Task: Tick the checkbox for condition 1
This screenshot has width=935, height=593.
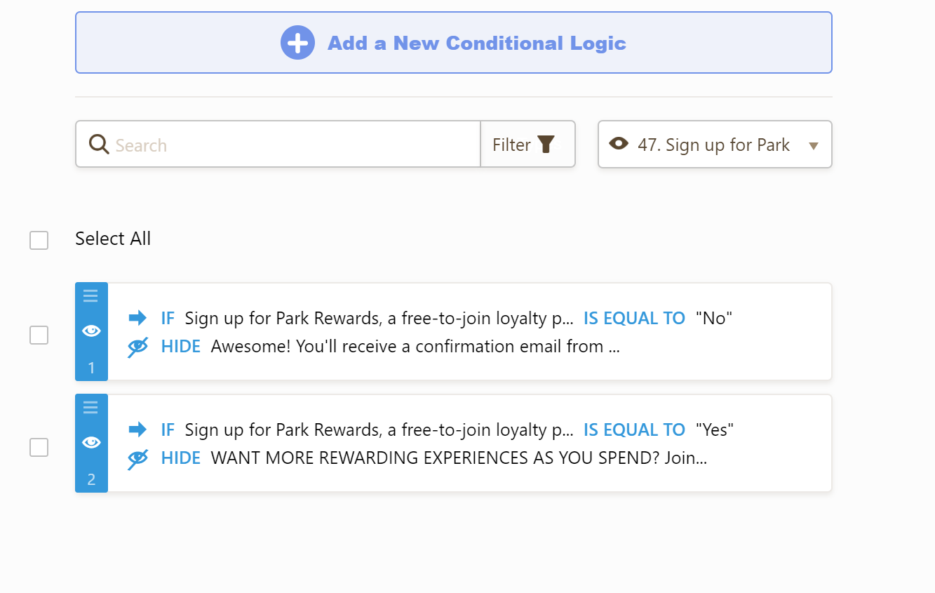Action: tap(39, 335)
